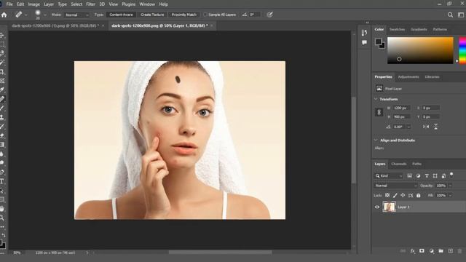Collapse the Transform section

point(376,99)
